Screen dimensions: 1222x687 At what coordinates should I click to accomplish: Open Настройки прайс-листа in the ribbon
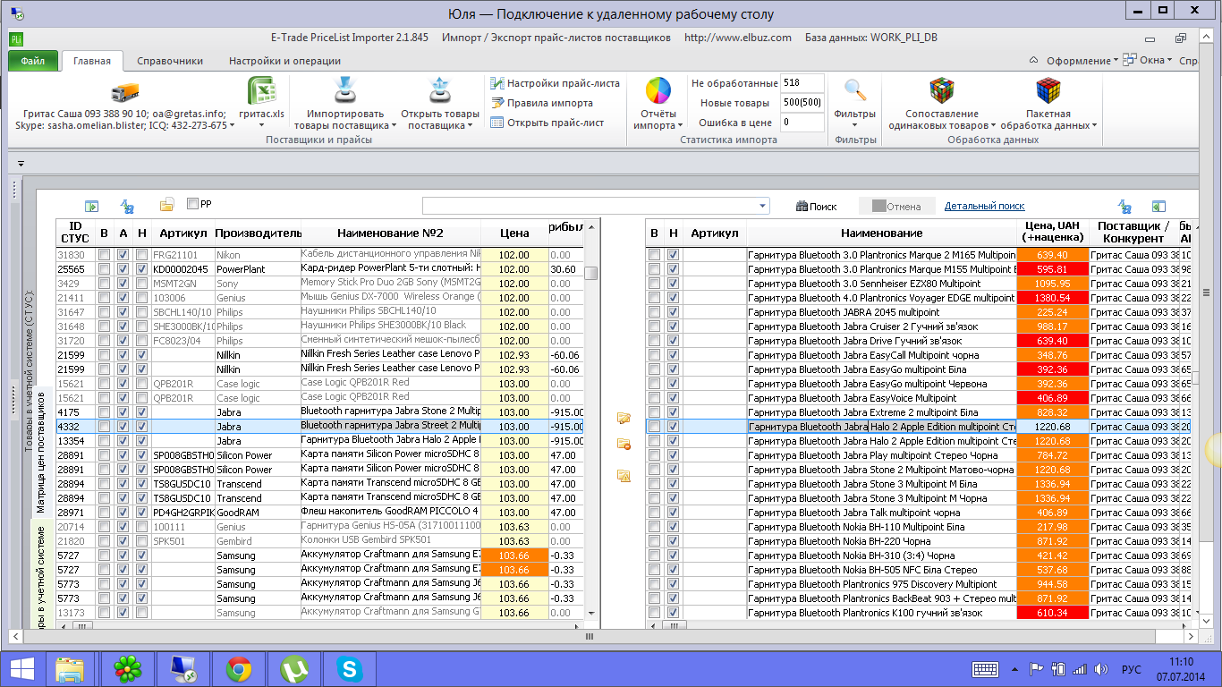tap(555, 83)
